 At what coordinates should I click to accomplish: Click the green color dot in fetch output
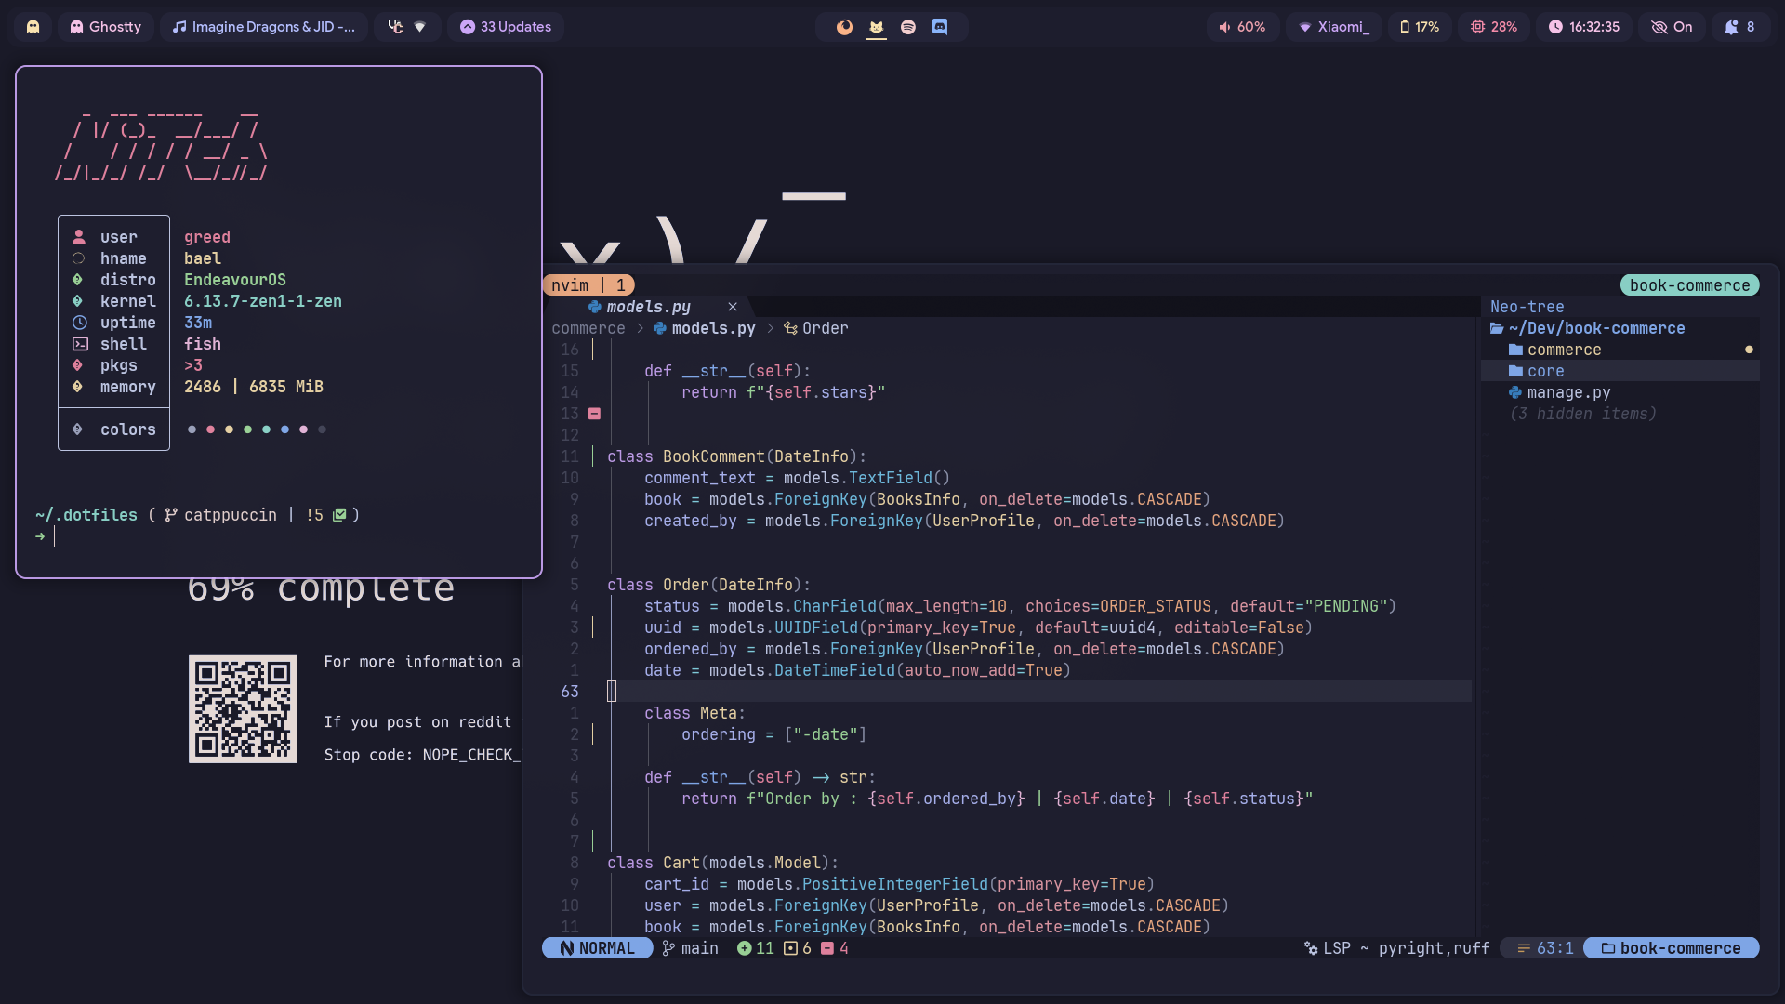[247, 429]
